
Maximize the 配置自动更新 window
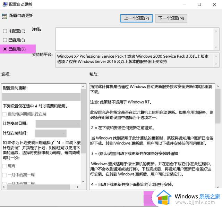click(199, 5)
